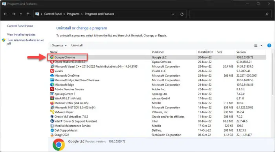Select the Google Chrome row name
The height and width of the screenshot is (152, 275).
click(x=64, y=57)
